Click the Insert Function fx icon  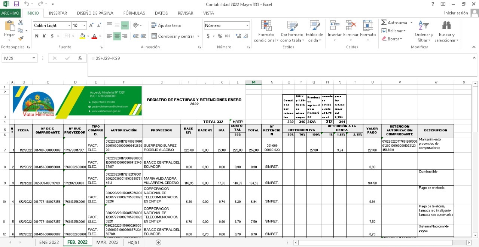tap(80, 58)
